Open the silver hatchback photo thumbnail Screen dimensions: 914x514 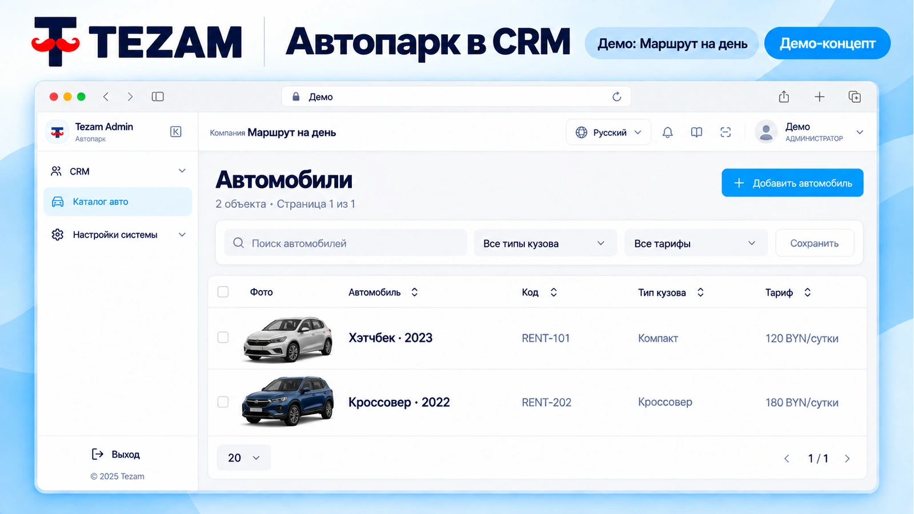[x=288, y=339]
